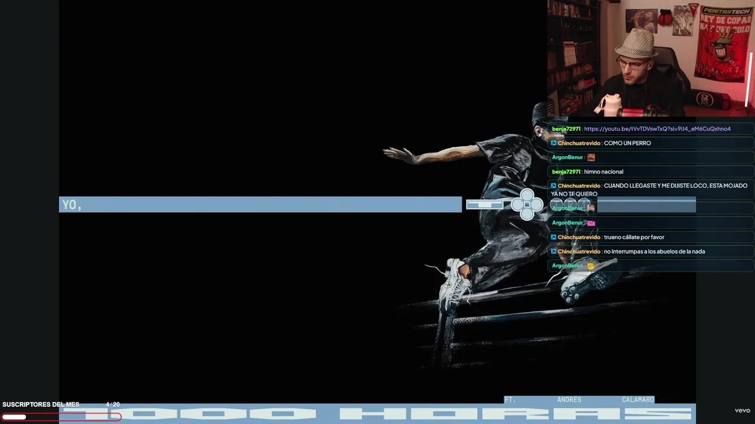This screenshot has width=755, height=424.
Task: Click the Vevo logo on the video
Action: coord(742,410)
